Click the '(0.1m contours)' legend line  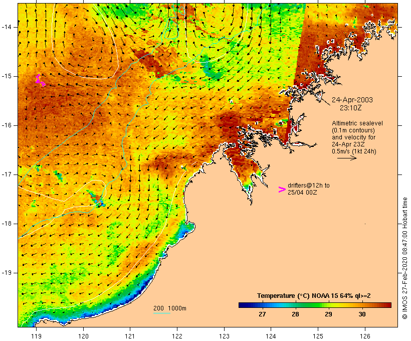click(x=353, y=130)
